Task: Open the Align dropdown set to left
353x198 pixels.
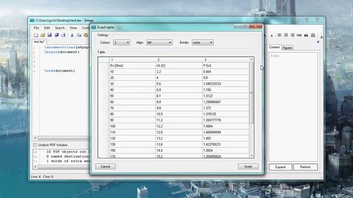Action: [159, 42]
